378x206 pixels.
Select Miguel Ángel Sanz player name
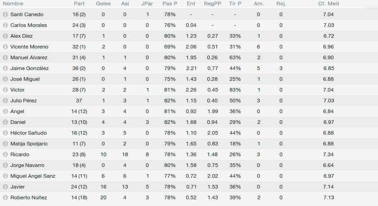coord(33,176)
